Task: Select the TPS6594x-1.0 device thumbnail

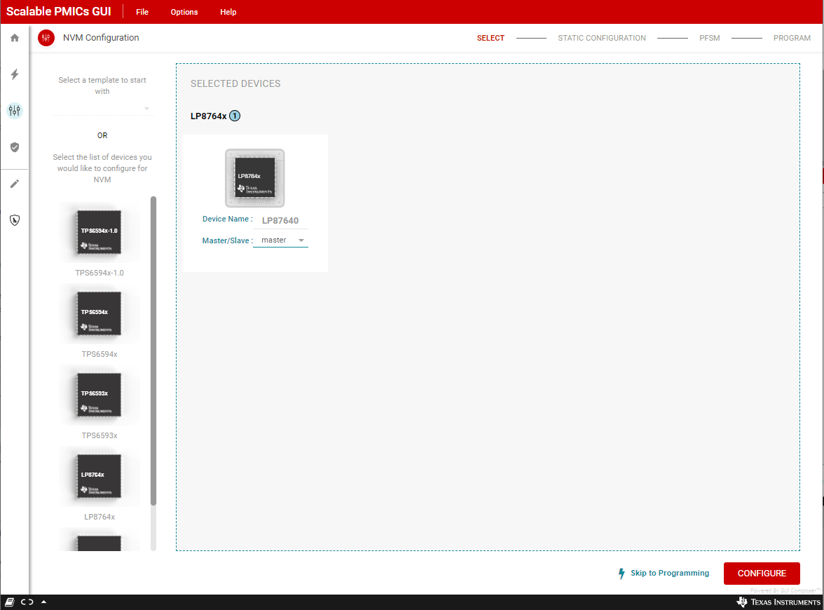Action: 99,233
